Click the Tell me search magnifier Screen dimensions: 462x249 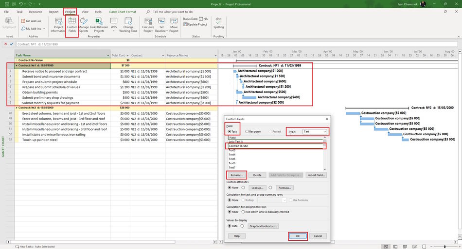pyautogui.click(x=148, y=12)
